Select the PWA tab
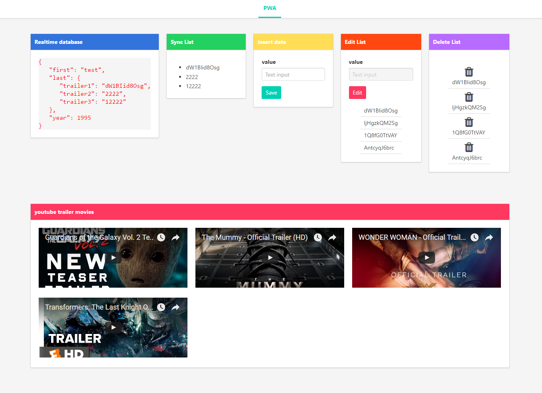Image resolution: width=542 pixels, height=393 pixels. [x=270, y=8]
